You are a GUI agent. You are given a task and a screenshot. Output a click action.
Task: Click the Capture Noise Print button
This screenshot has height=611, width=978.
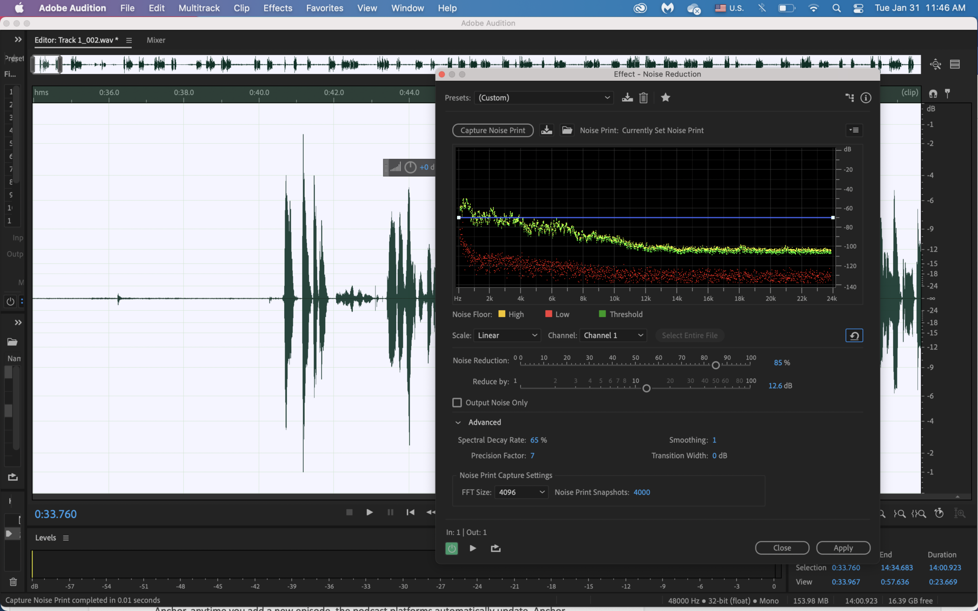click(492, 130)
